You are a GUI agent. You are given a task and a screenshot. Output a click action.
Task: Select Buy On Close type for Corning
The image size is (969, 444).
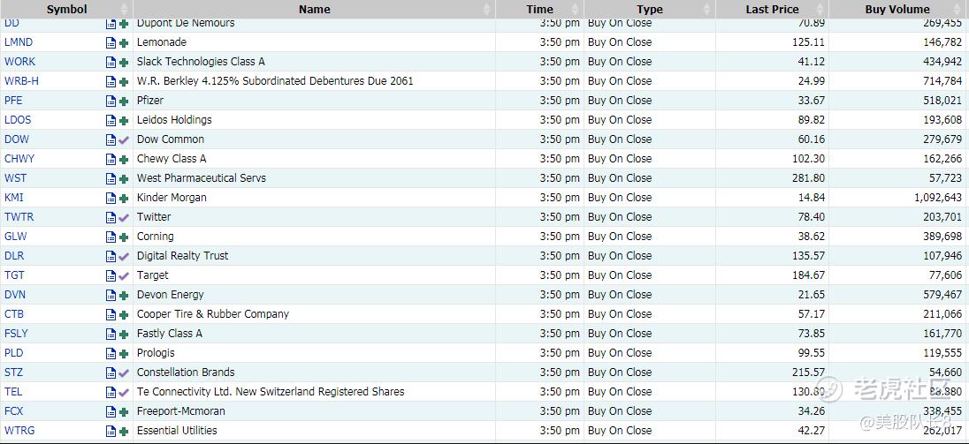pos(620,237)
